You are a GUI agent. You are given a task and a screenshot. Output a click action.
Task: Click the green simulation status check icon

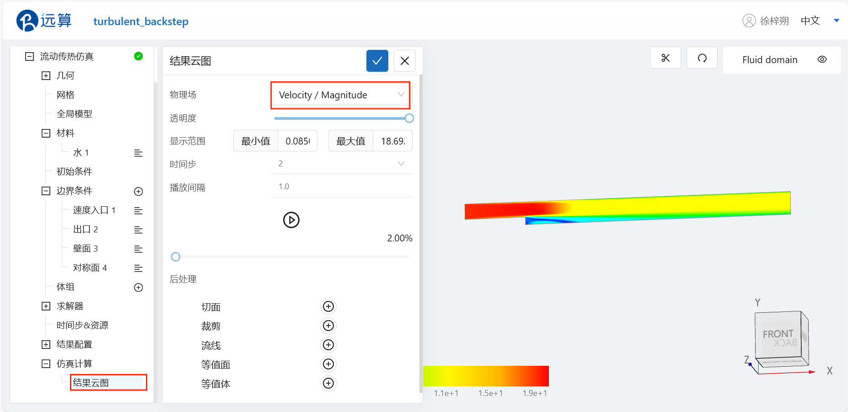tap(138, 56)
